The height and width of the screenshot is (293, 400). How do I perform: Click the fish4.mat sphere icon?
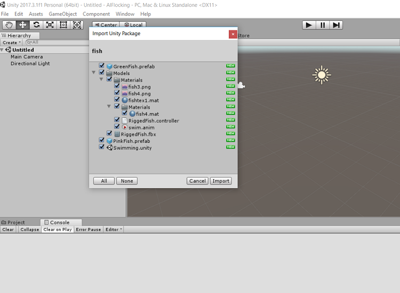click(132, 113)
